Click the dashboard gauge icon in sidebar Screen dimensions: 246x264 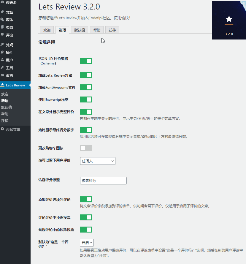pos(2,2)
